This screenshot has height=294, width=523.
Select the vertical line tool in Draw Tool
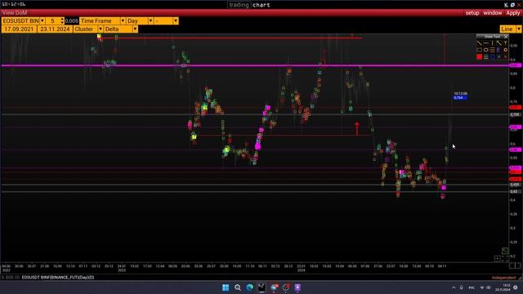coord(492,43)
